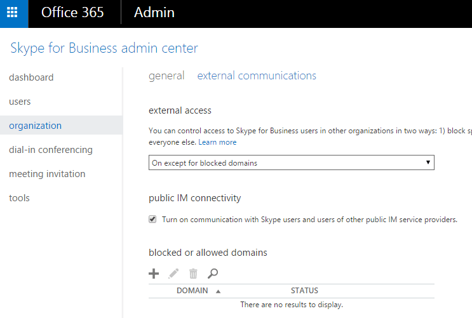
Task: Open dashboard in the sidebar
Action: pyautogui.click(x=31, y=77)
